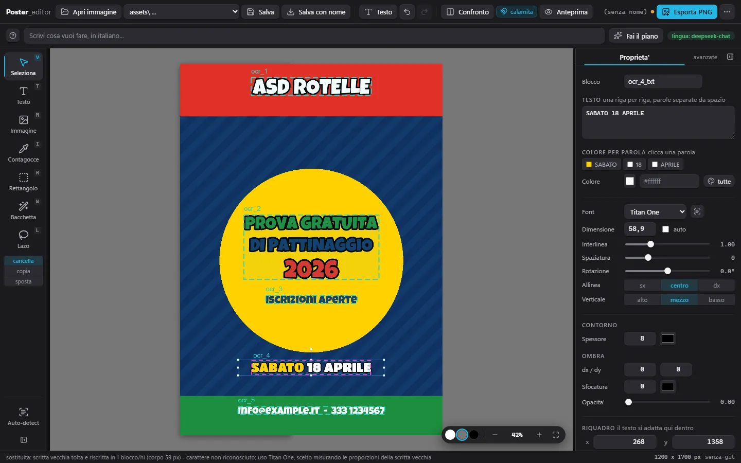The image size is (741, 463).
Task: Click Apri immagine button
Action: 89,12
